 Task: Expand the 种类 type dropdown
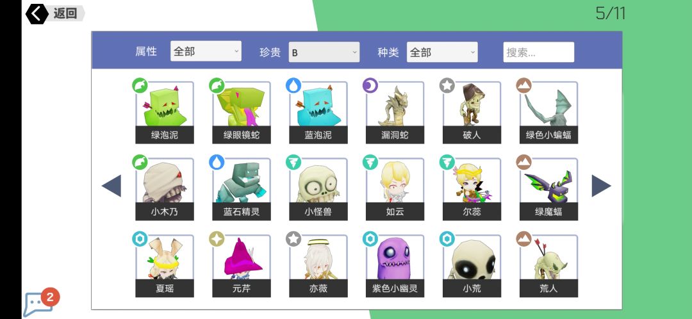pyautogui.click(x=442, y=52)
